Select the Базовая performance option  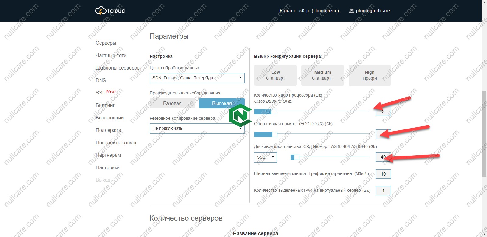point(172,104)
